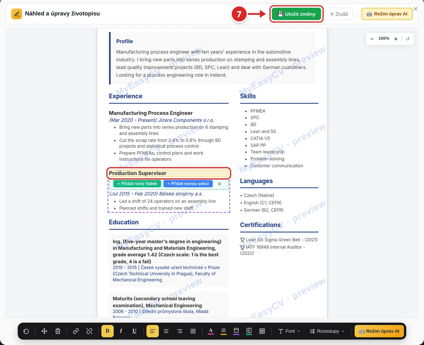This screenshot has width=424, height=345.
Task: Insert a link with the chain icon
Action: coord(76,331)
